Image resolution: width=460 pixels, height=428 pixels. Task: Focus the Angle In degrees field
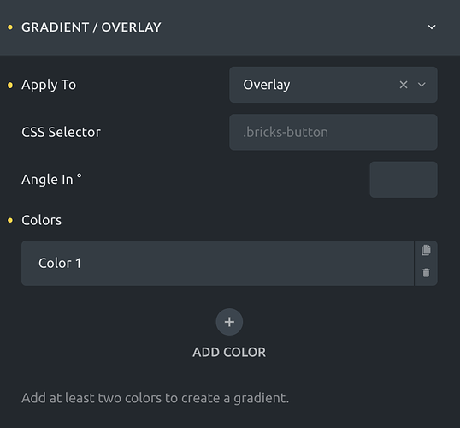point(404,180)
